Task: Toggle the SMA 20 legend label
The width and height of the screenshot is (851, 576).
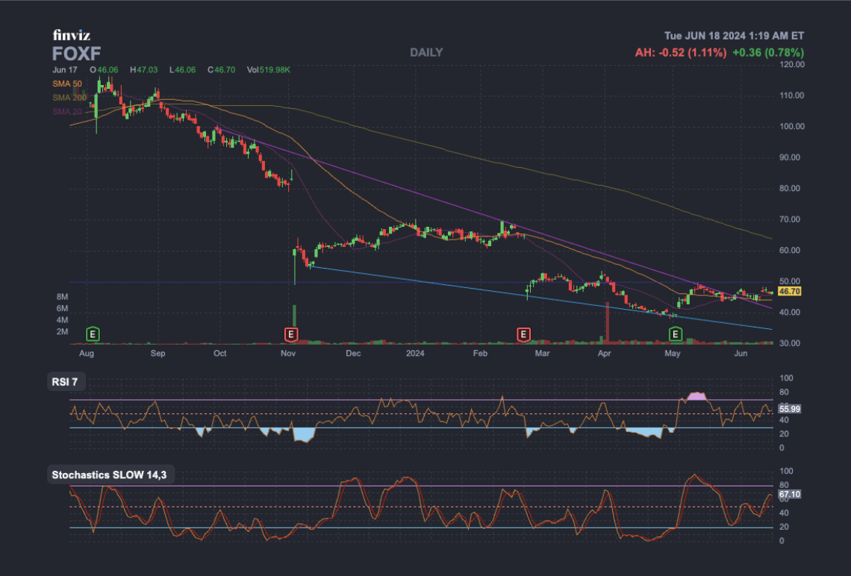Action: [67, 112]
